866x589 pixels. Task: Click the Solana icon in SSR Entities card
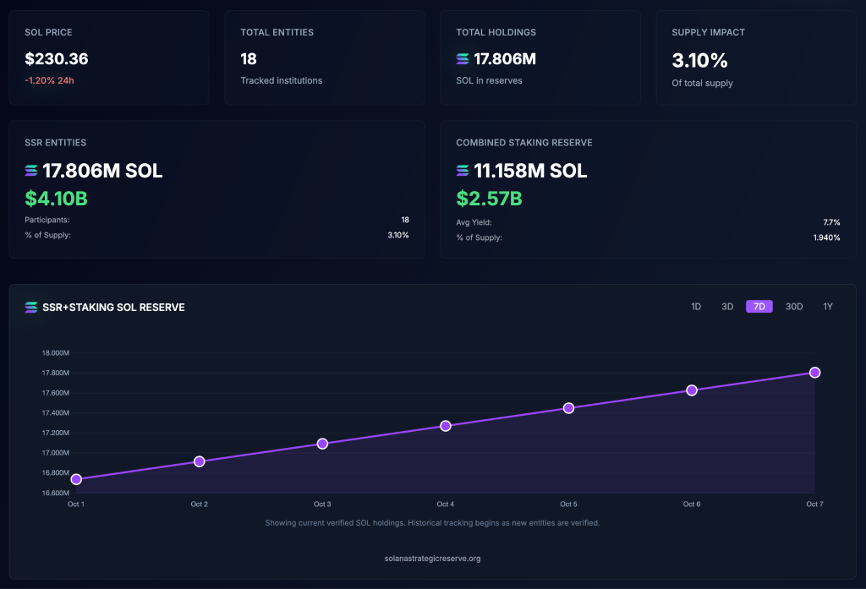click(31, 170)
